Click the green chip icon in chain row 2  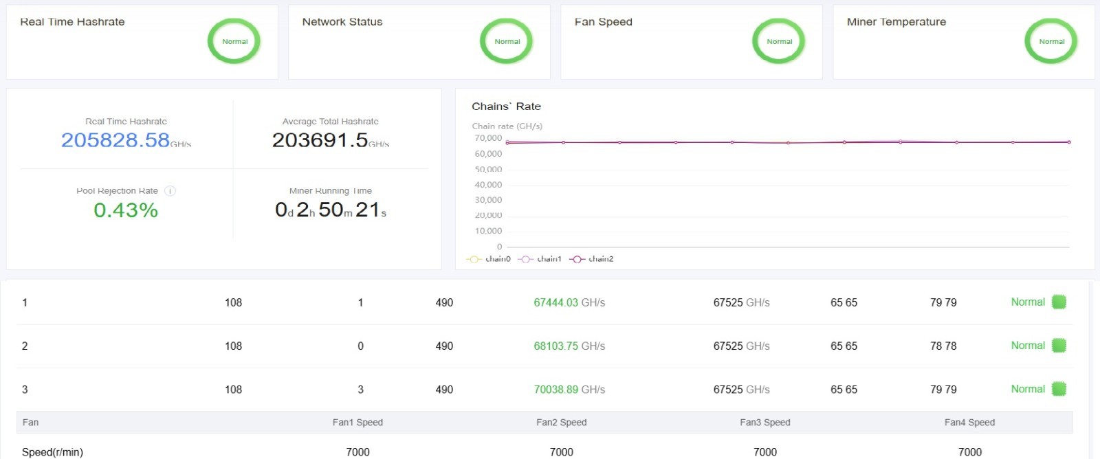1059,346
